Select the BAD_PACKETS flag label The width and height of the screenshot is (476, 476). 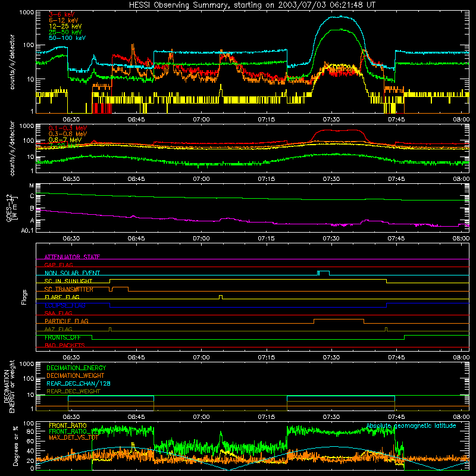pos(65,345)
